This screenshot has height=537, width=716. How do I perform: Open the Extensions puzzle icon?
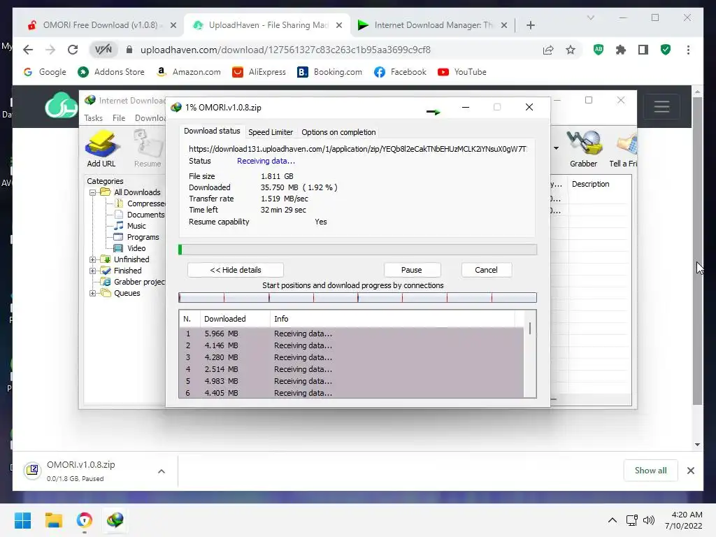point(621,50)
